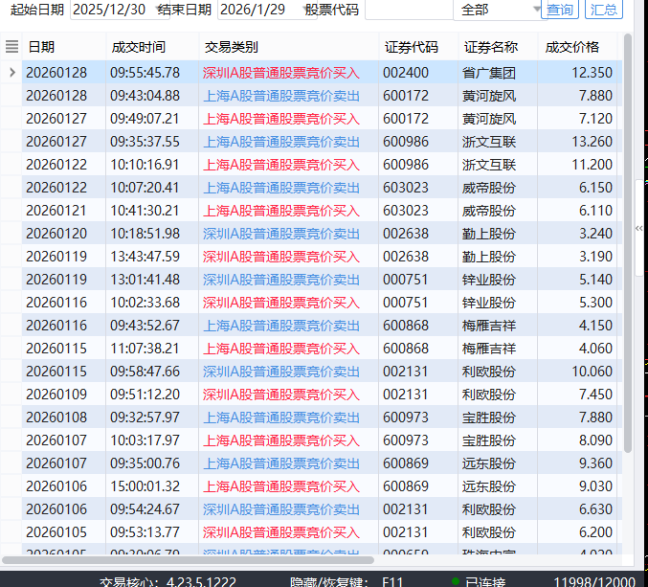
Task: Select the date cell 20260109
Action: pyautogui.click(x=64, y=394)
